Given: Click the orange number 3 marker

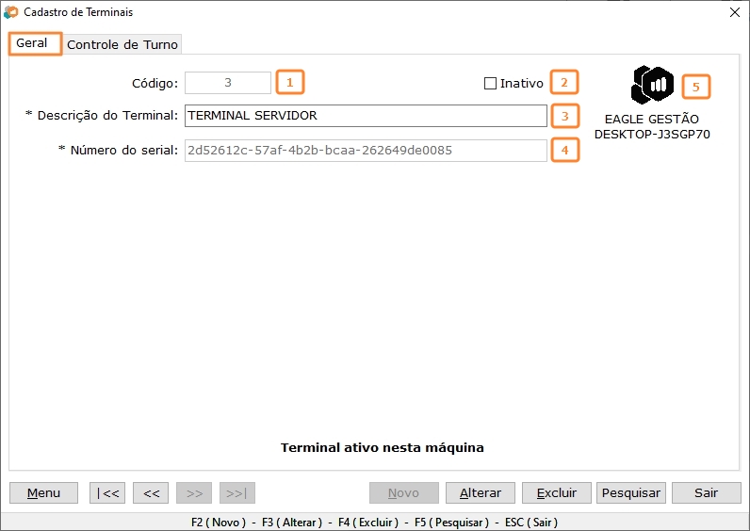Looking at the screenshot, I should [564, 116].
